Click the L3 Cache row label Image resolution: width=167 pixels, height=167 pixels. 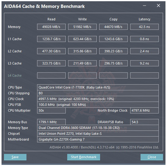(15, 63)
